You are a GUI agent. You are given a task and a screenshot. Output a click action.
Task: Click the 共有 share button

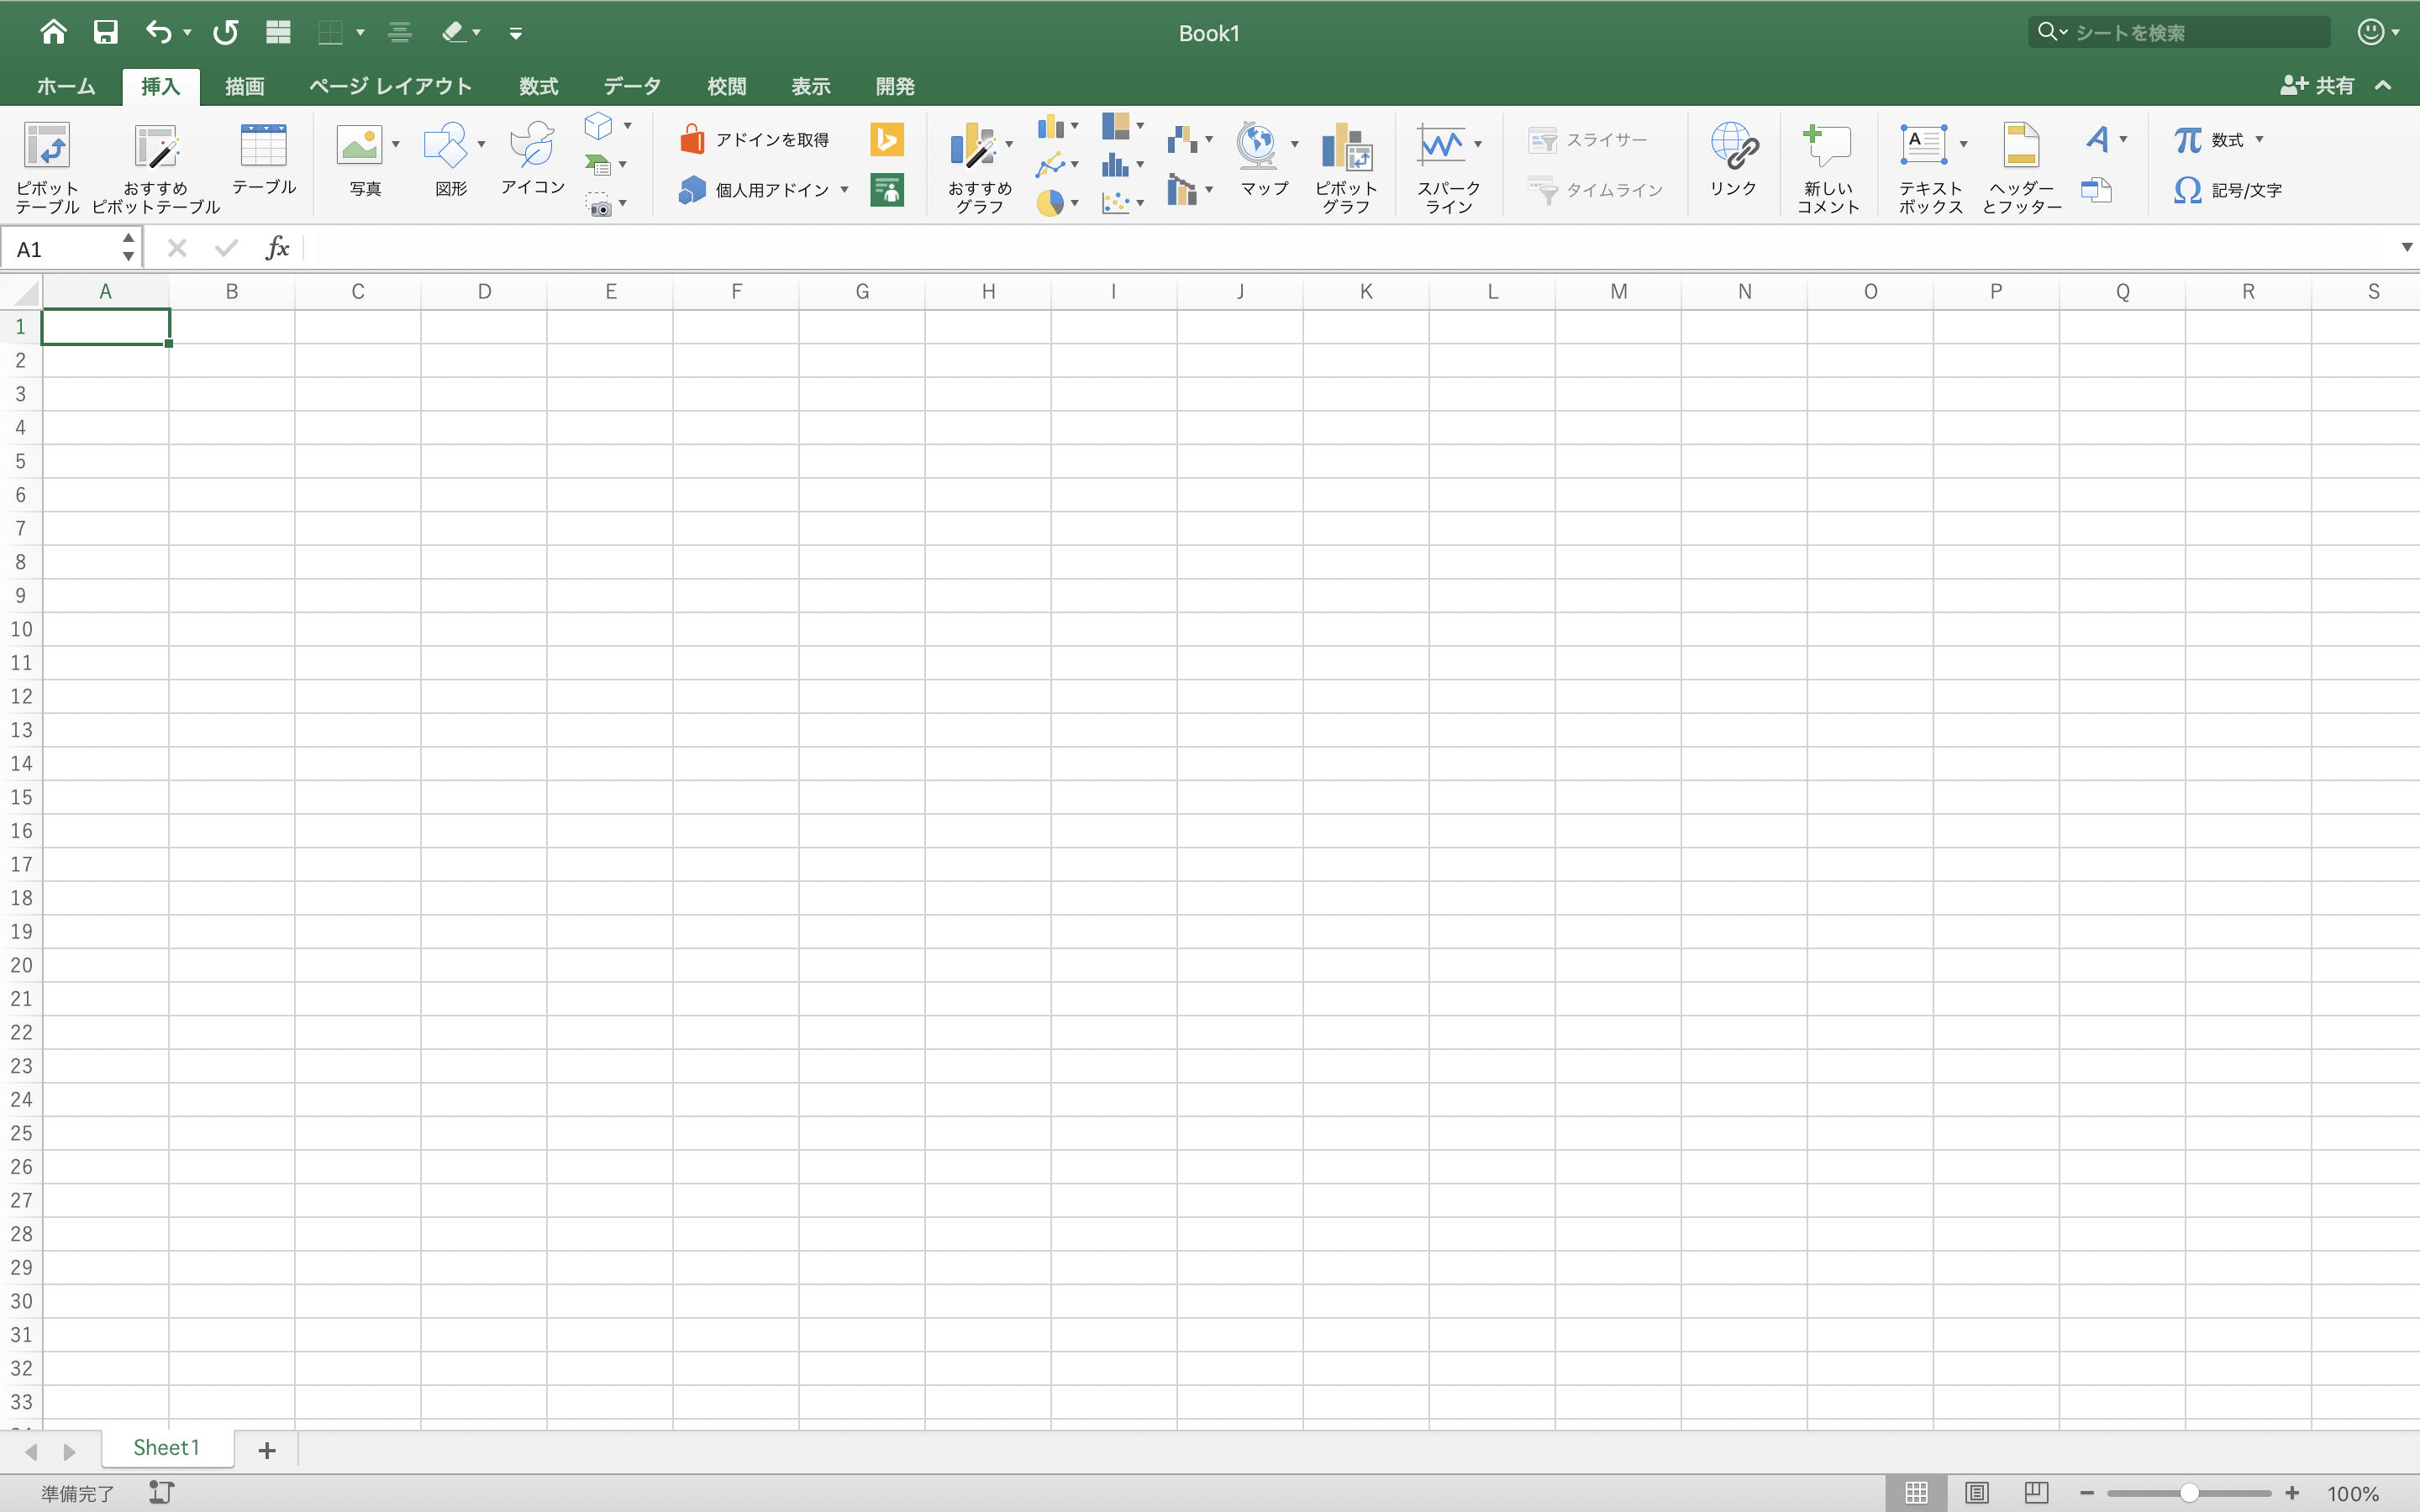click(x=2318, y=86)
